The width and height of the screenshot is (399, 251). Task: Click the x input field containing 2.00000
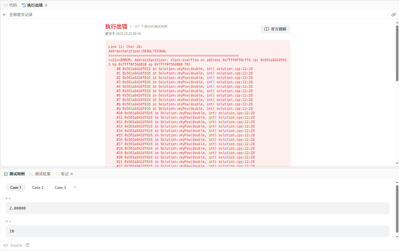[x=197, y=208]
